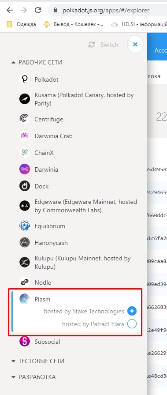
Task: Reload the page with browser refresh
Action: click(x=38, y=10)
